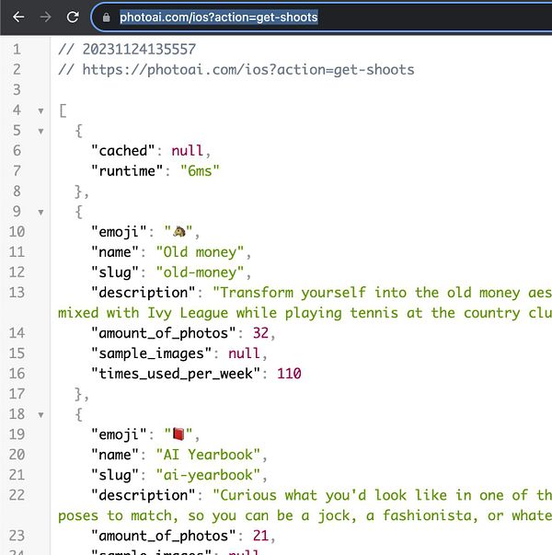Click the null value of sample_images on line 15
Image resolution: width=552 pixels, height=555 pixels.
point(244,353)
